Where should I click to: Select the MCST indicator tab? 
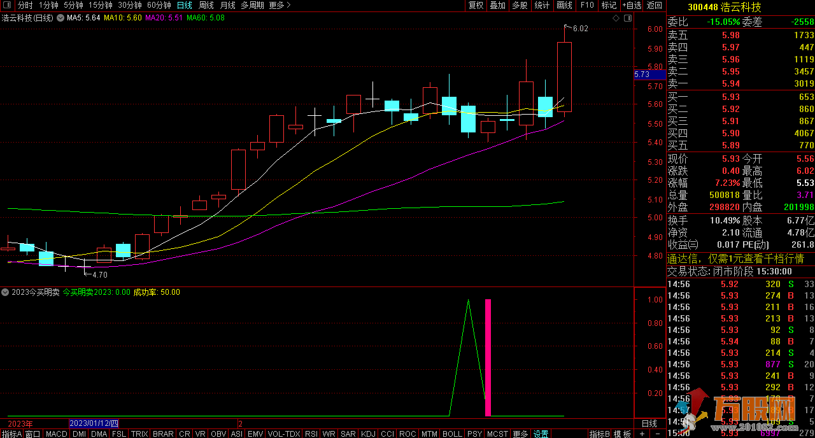[x=497, y=434]
